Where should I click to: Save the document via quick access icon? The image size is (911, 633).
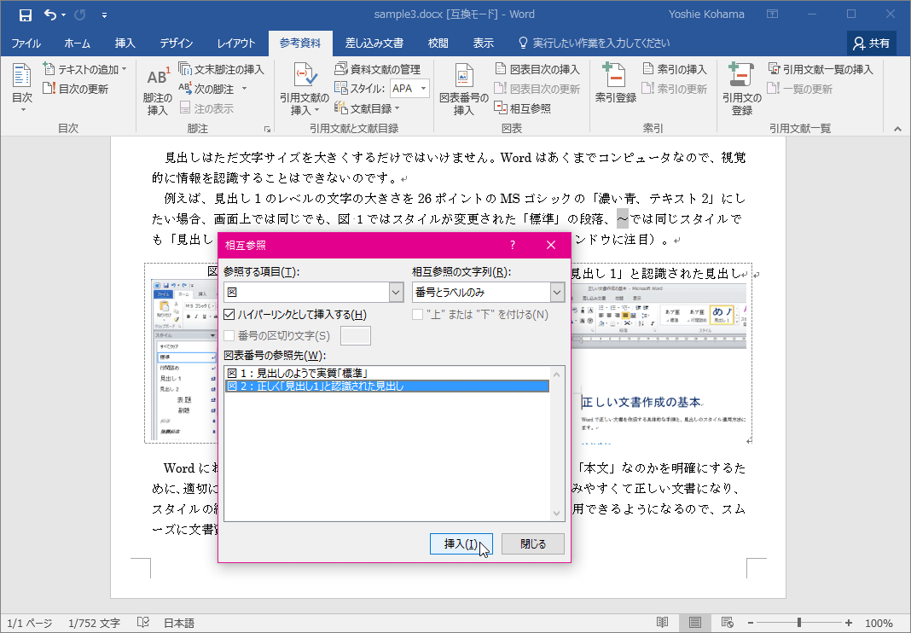pos(25,15)
